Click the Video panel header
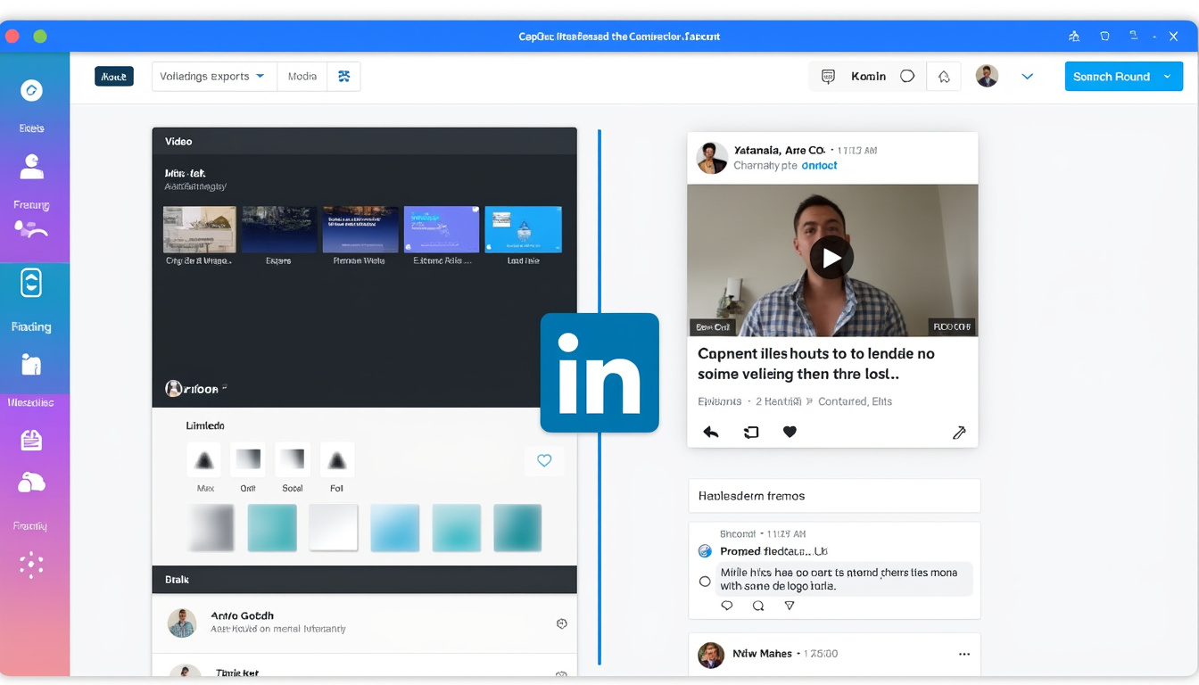Viewport: 1199px width, 685px height. 364,141
